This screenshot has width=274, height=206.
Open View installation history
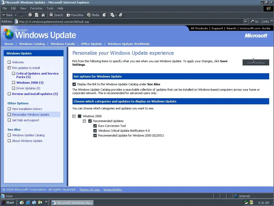pos(27,109)
